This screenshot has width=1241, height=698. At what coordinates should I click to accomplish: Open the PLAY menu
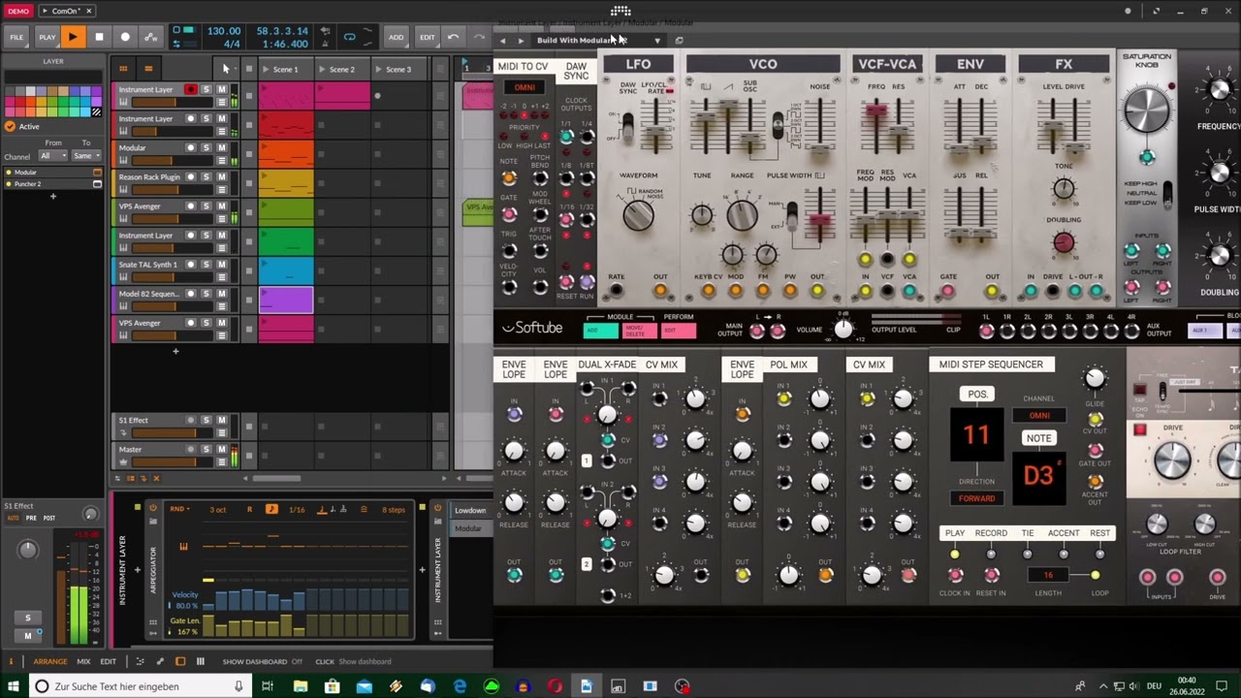pos(47,37)
